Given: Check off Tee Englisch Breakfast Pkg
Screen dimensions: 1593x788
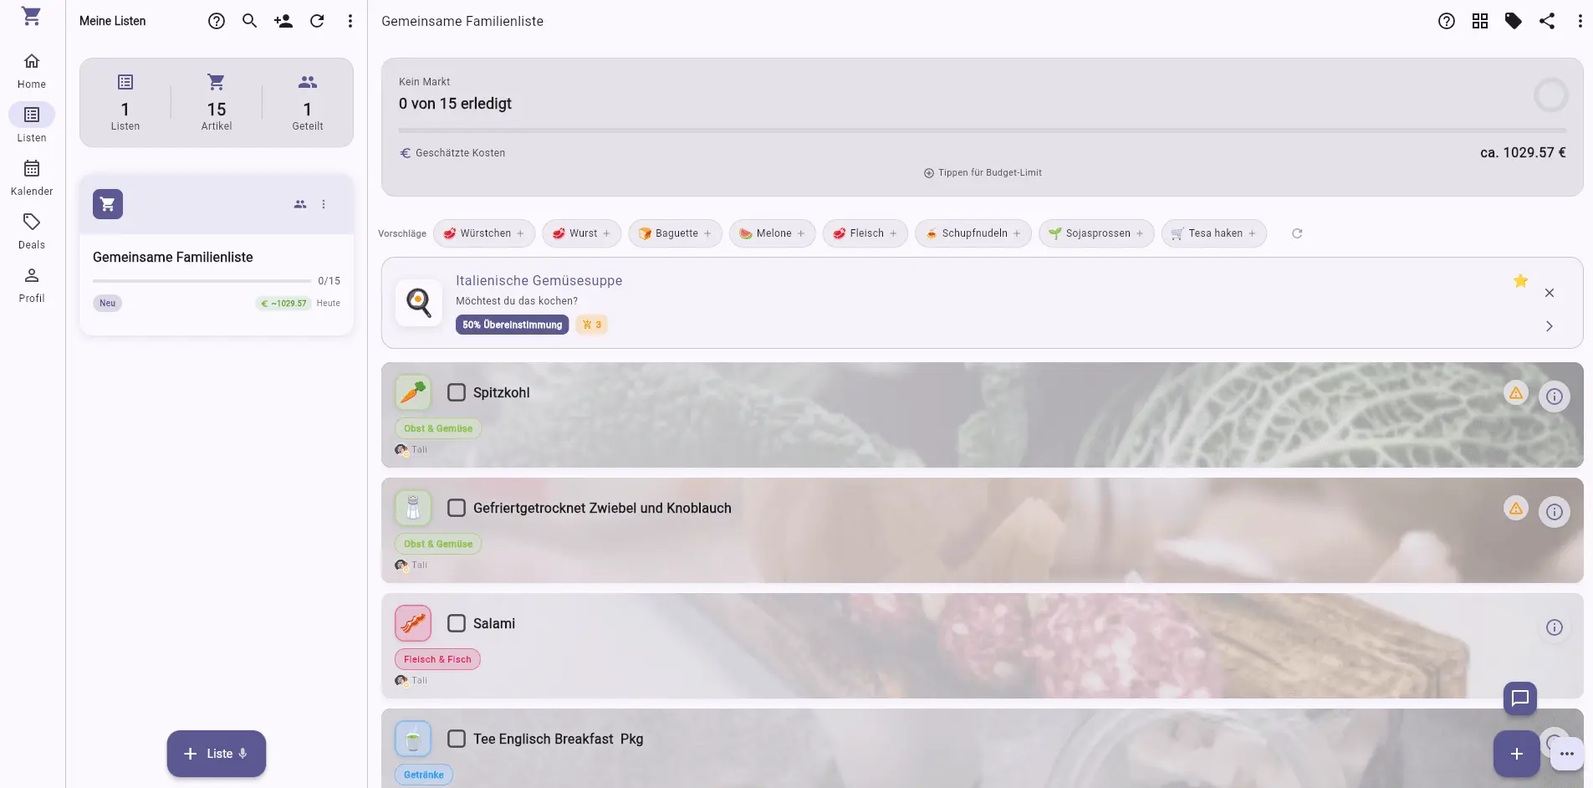Looking at the screenshot, I should coord(457,739).
